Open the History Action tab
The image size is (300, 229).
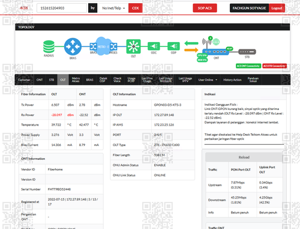[232, 80]
